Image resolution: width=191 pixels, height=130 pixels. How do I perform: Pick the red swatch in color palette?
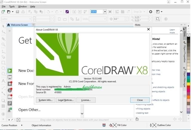188,87
